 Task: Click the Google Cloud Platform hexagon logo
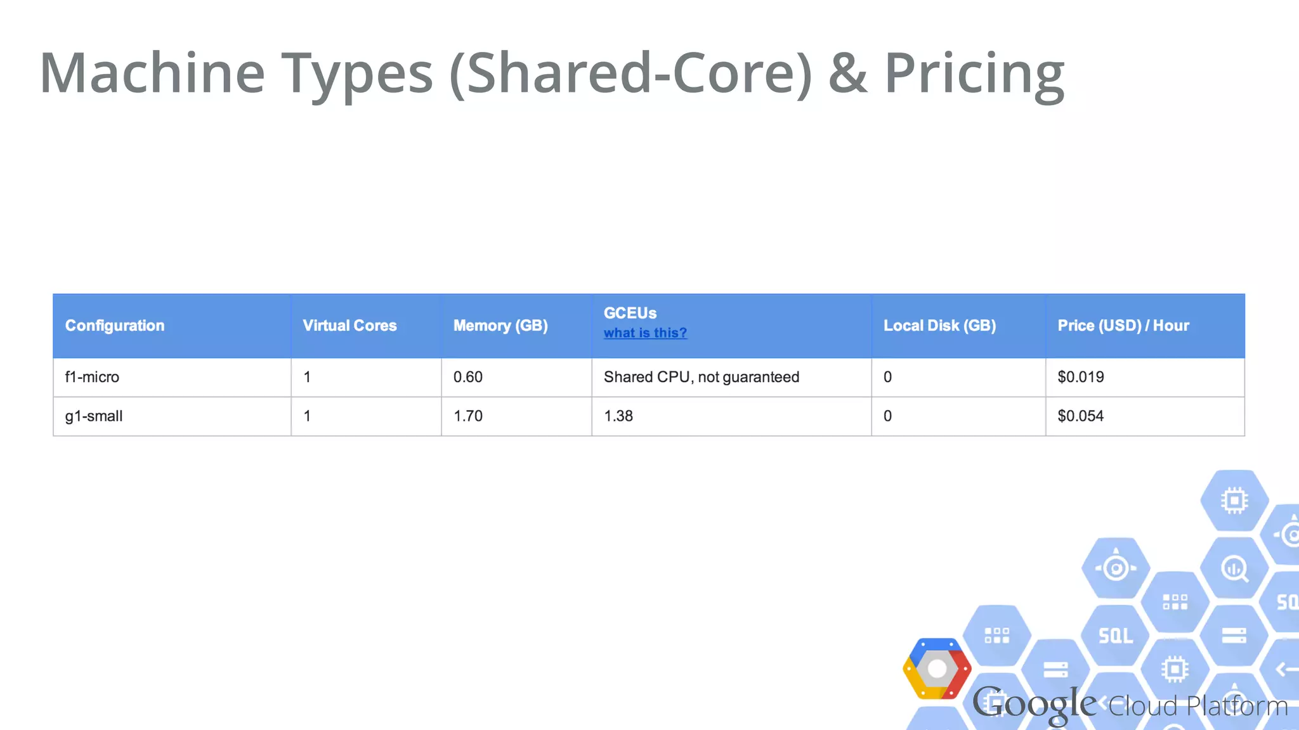pyautogui.click(x=937, y=669)
